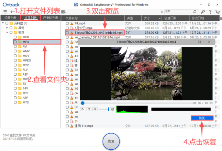The image size is (222, 151).
Task: Select the TS folder icon
Action: tap(20, 84)
